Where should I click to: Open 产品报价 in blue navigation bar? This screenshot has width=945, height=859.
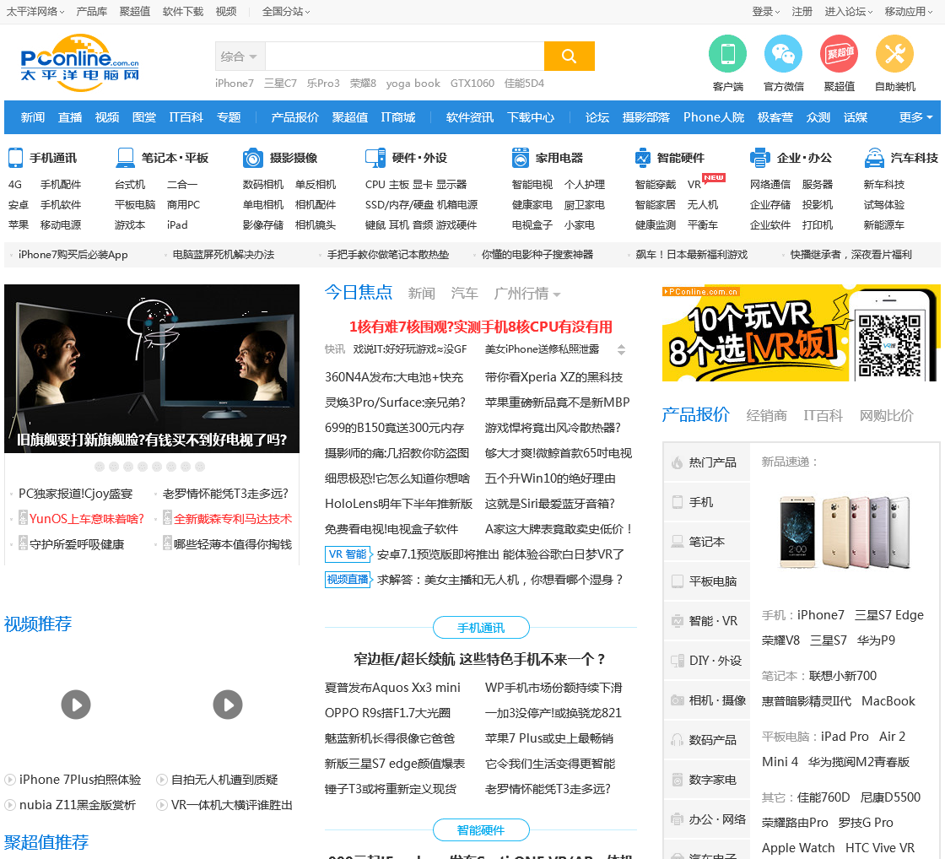click(x=294, y=117)
